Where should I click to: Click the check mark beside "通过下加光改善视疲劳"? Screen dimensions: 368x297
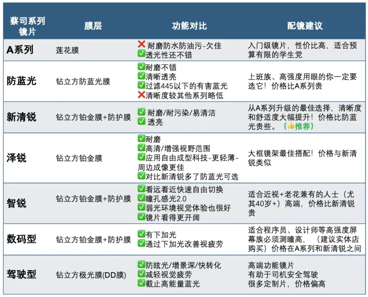pyautogui.click(x=141, y=243)
